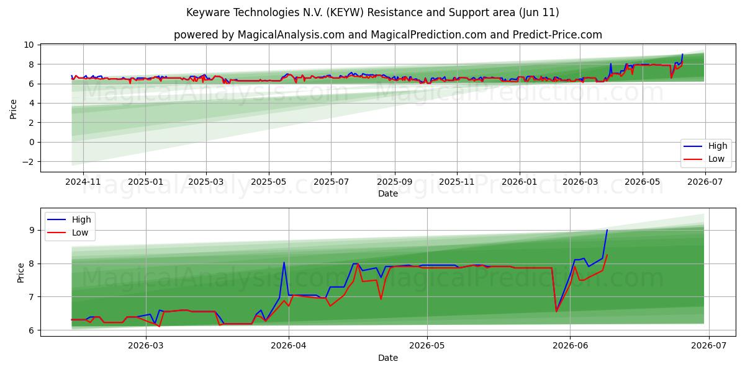Click the 2026-03 tick label on top chart
The image size is (745, 372).
pyautogui.click(x=579, y=182)
